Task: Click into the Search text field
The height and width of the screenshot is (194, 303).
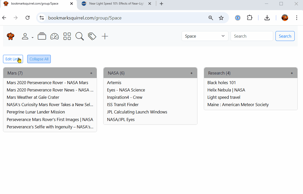Action: (x=252, y=36)
